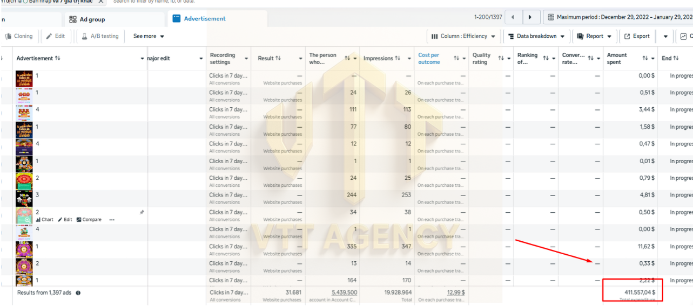Select the Advertisement tab
693x307 pixels.
coord(205,19)
